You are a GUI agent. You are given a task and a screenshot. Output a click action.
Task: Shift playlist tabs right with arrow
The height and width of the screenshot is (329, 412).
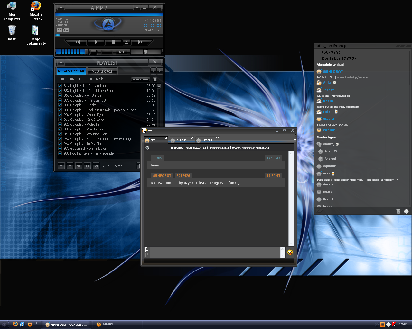click(x=160, y=71)
